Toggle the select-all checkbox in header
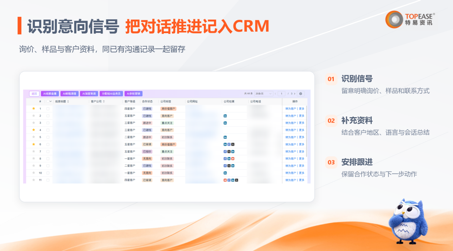 click(x=47, y=101)
